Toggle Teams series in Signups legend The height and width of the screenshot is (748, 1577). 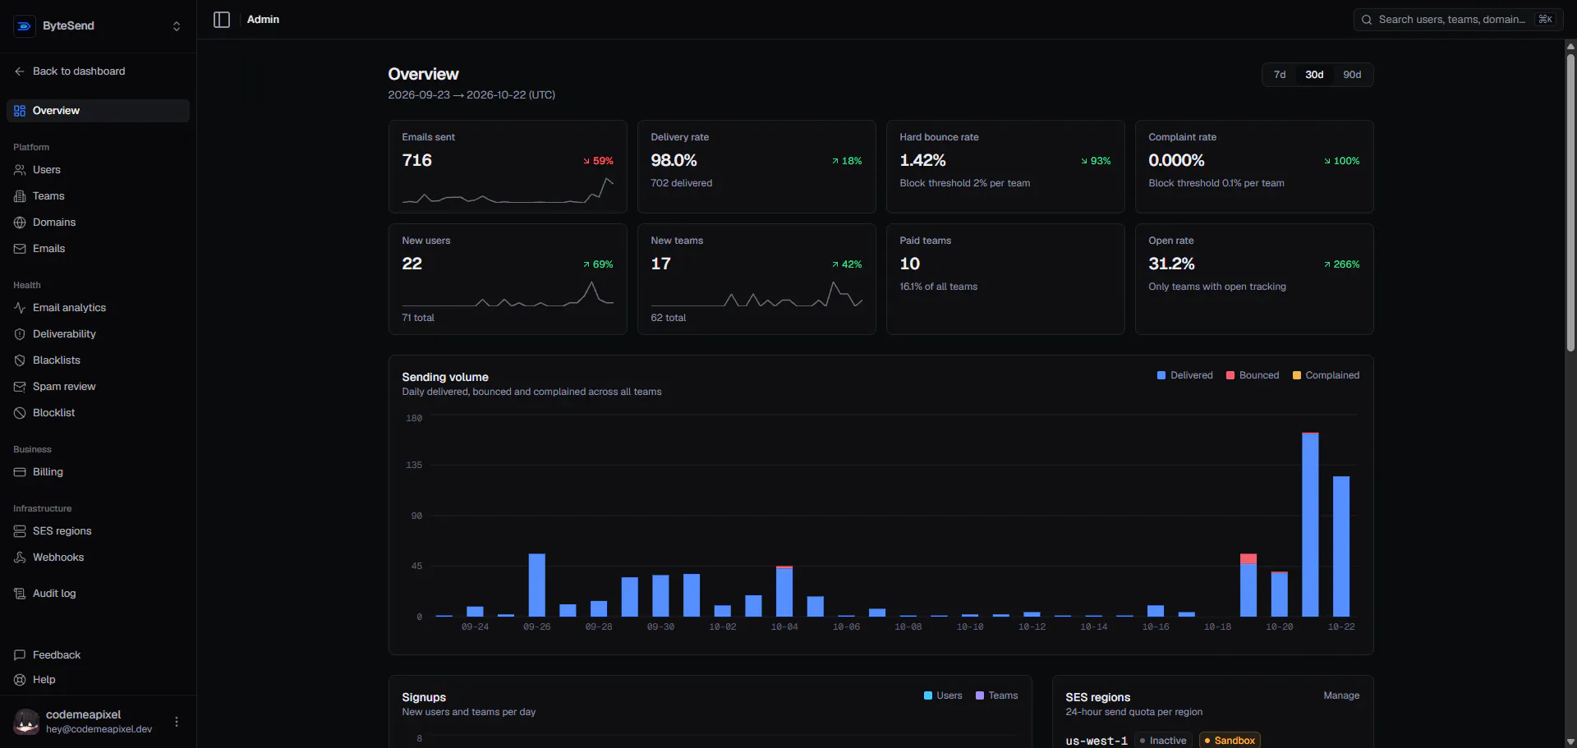pyautogui.click(x=996, y=695)
